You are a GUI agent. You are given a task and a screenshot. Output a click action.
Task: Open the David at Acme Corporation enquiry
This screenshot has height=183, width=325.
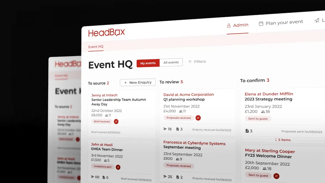(189, 95)
